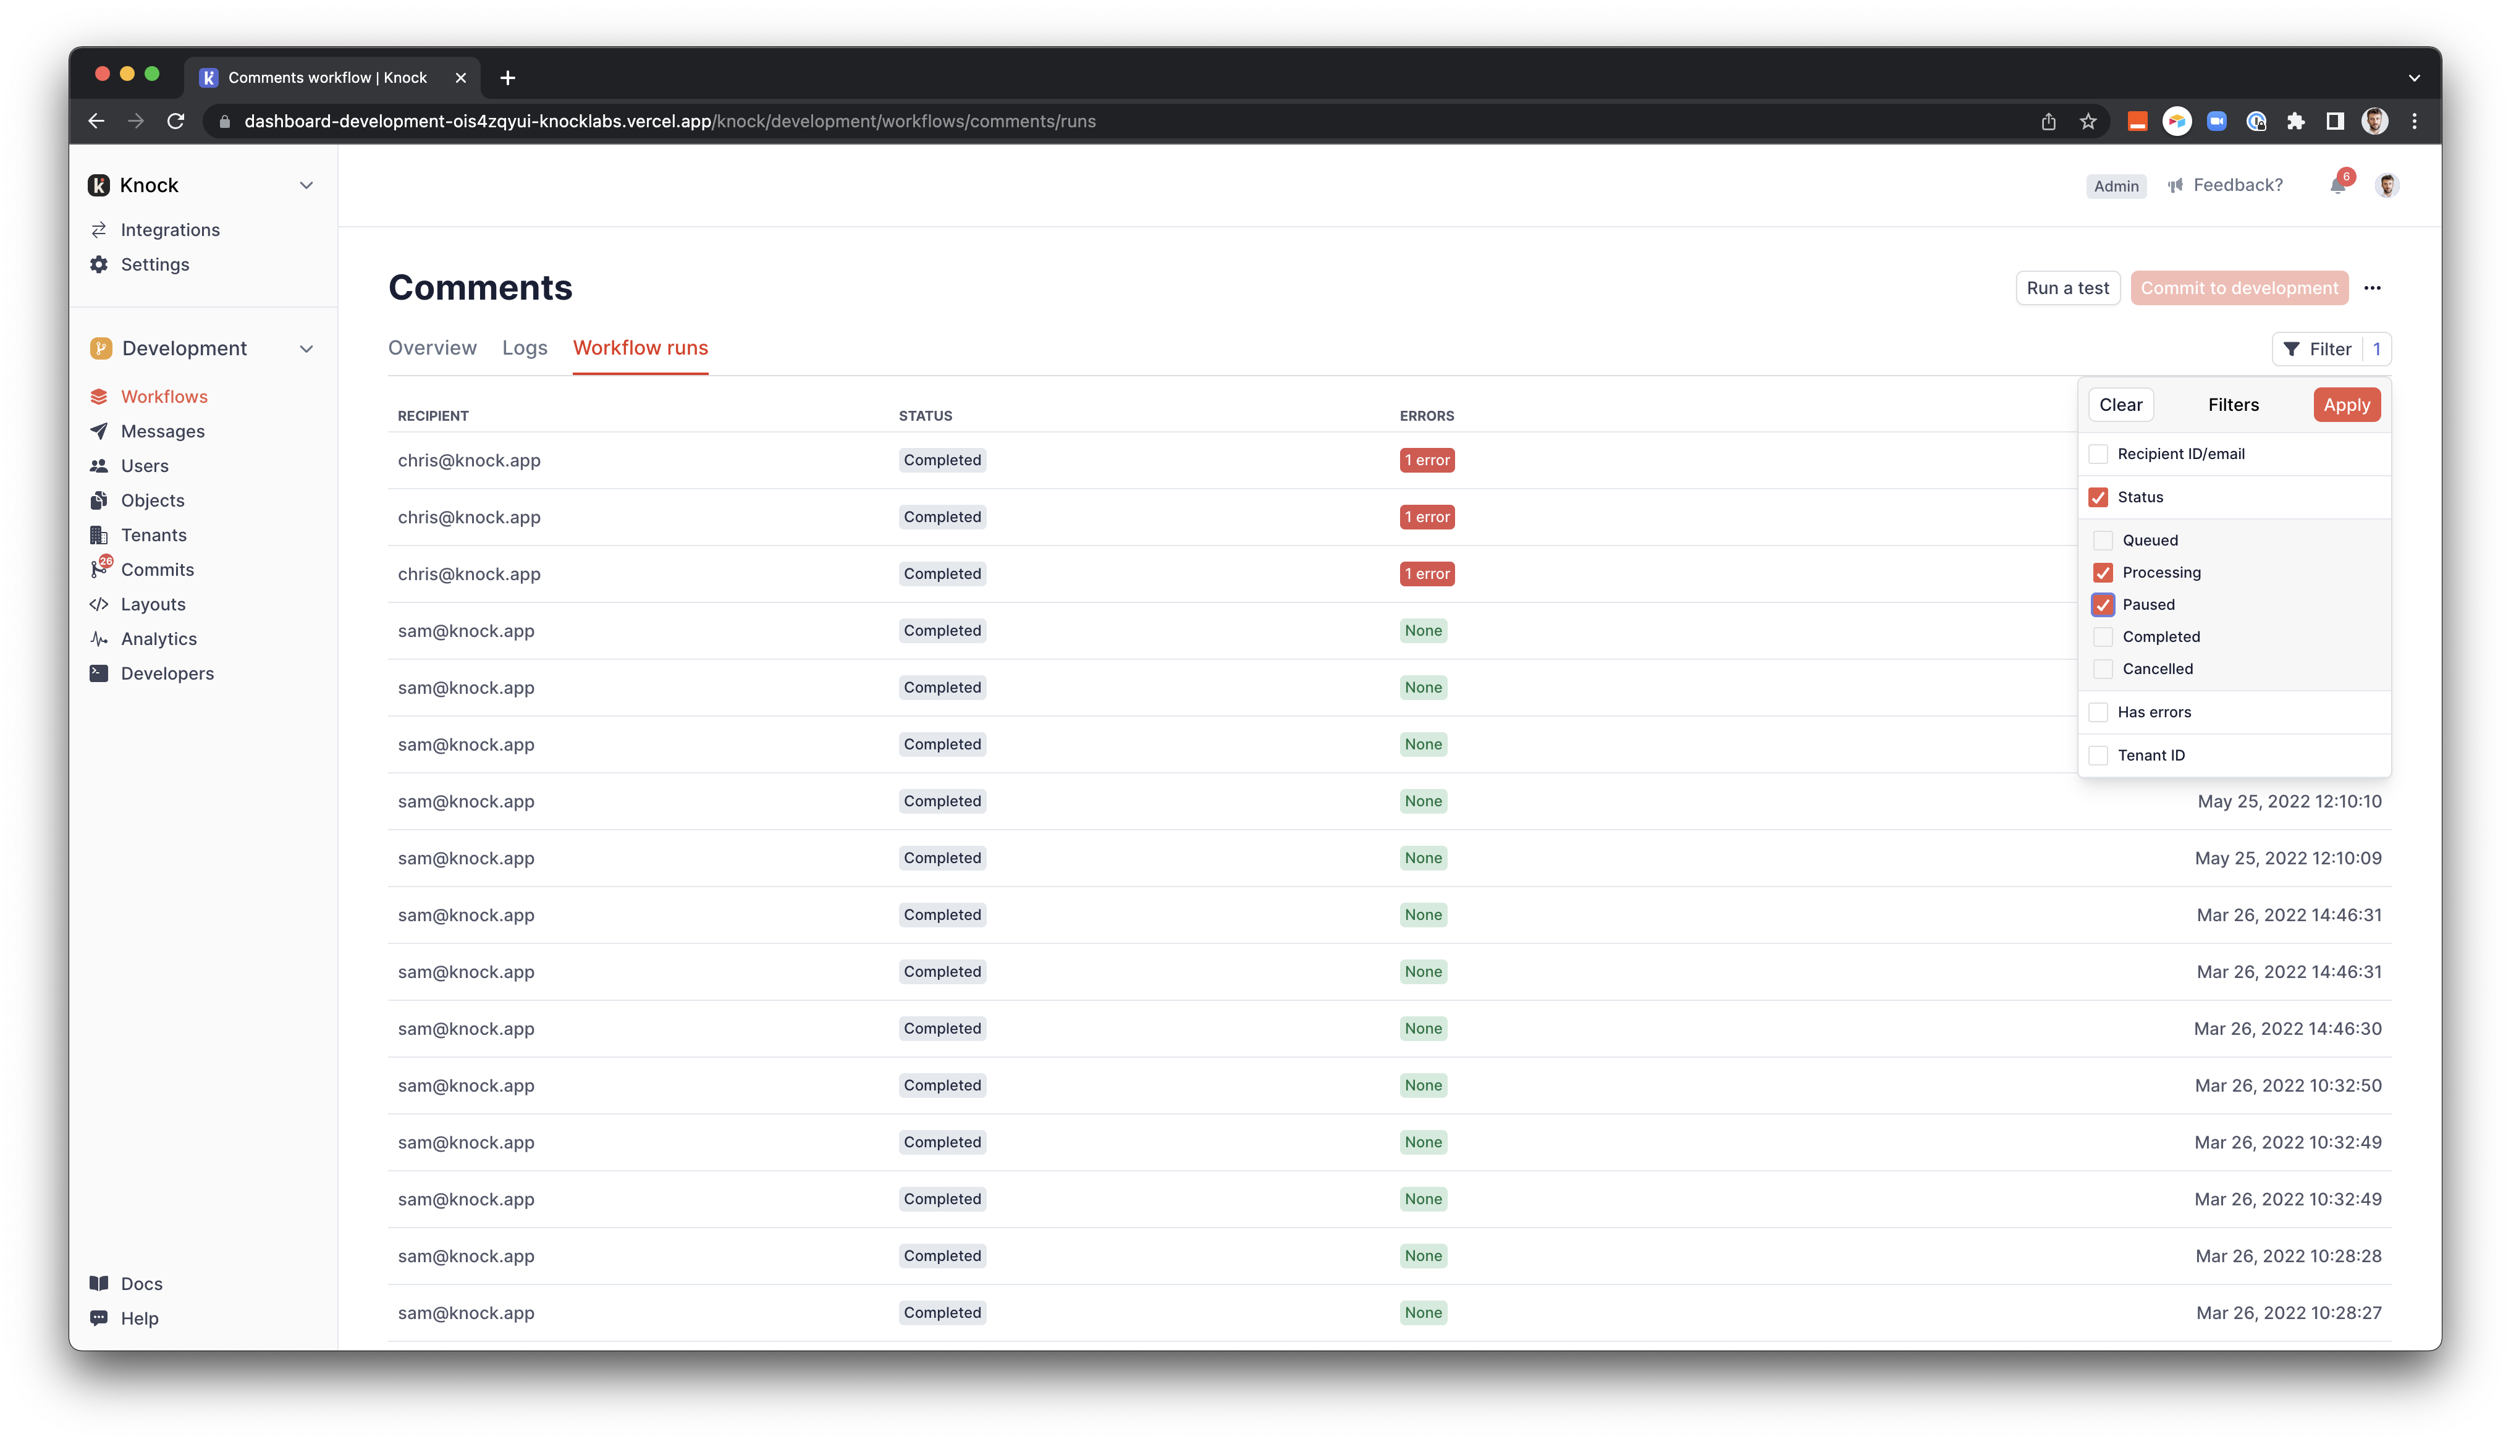Open Integrations from the sidebar
2511x1442 pixels.
[171, 229]
